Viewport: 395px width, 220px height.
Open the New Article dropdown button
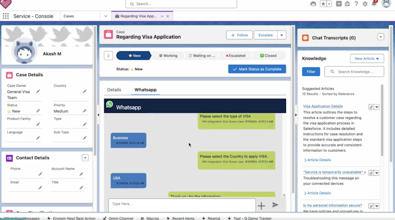point(367,59)
